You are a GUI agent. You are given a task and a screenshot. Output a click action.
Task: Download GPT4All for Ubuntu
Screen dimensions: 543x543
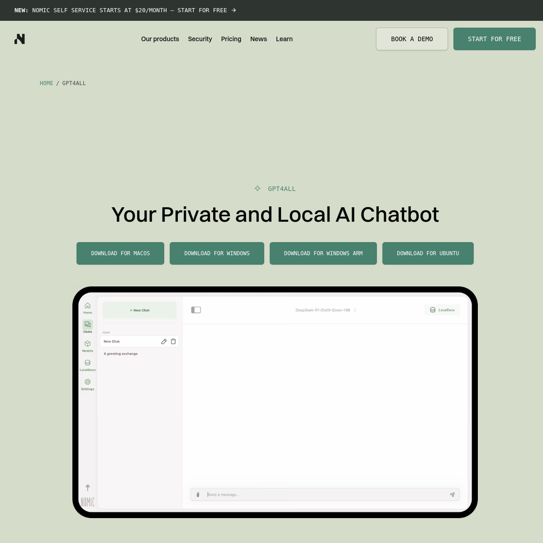[428, 253]
